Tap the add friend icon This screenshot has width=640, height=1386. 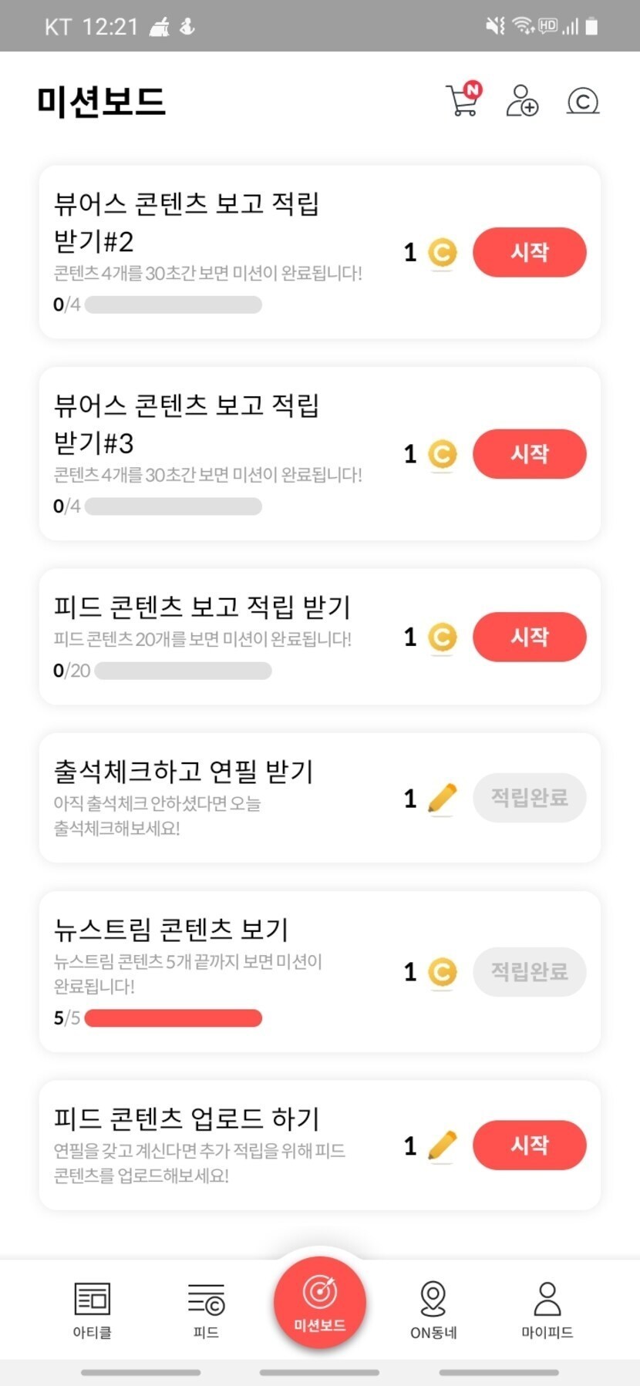coord(522,101)
